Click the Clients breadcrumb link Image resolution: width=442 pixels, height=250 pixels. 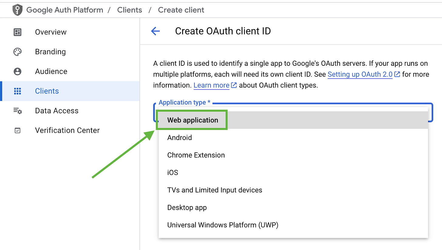[130, 10]
